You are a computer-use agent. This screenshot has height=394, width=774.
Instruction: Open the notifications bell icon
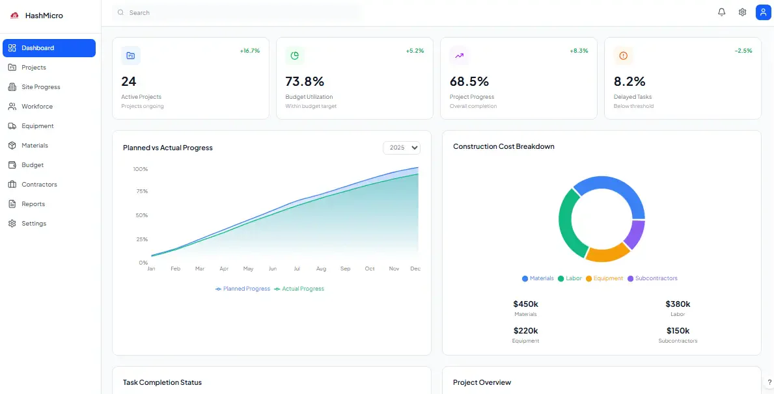click(722, 12)
